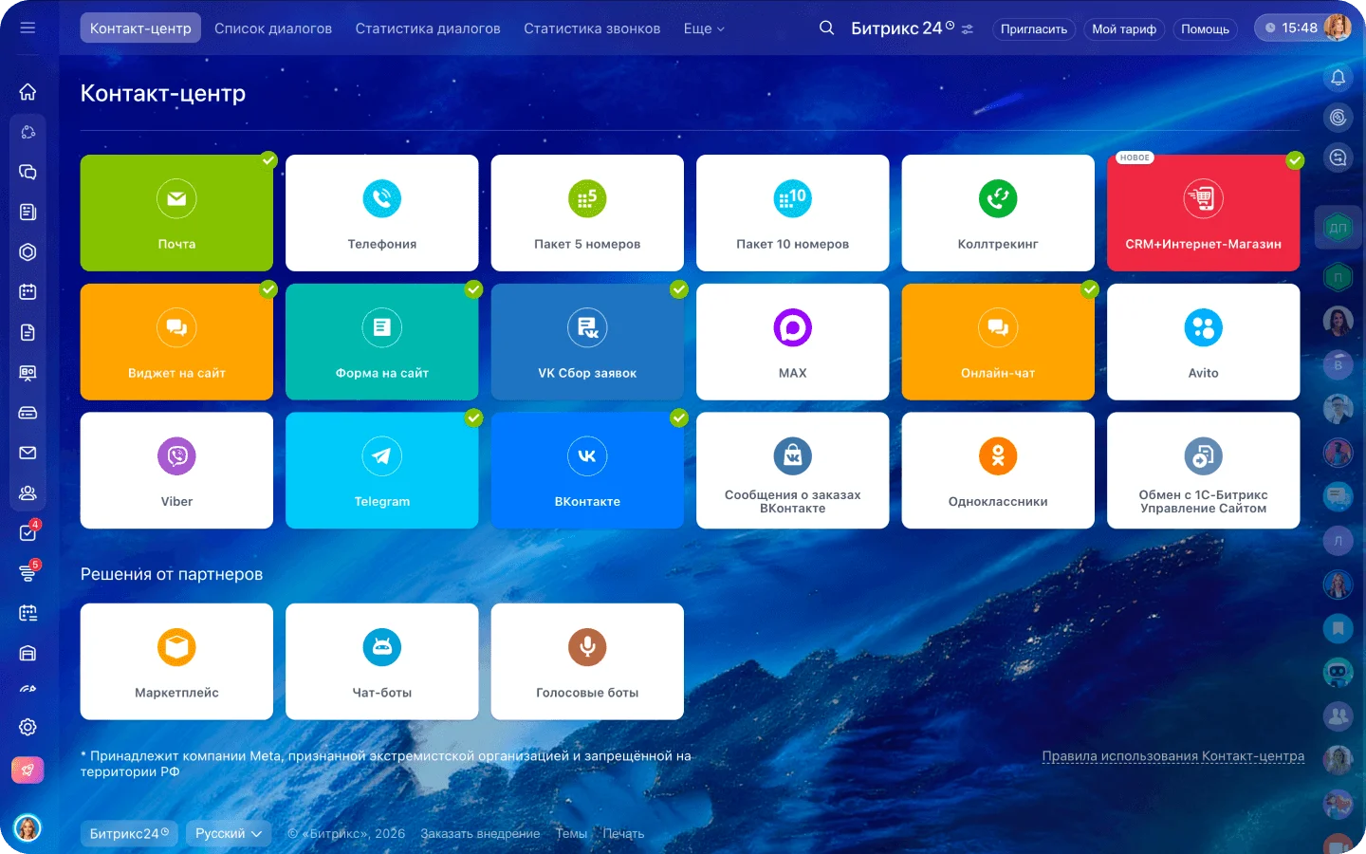
Task: Click the notifications bell icon
Action: 1338,78
